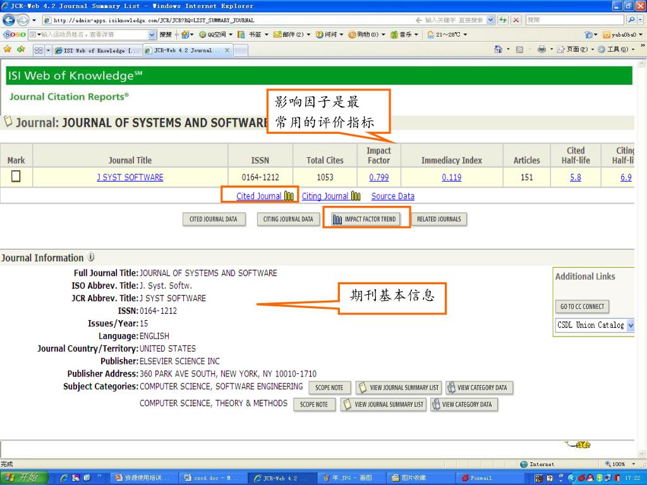
Task: Expand the recent pages dropdown next to Forward
Action: coord(34,20)
